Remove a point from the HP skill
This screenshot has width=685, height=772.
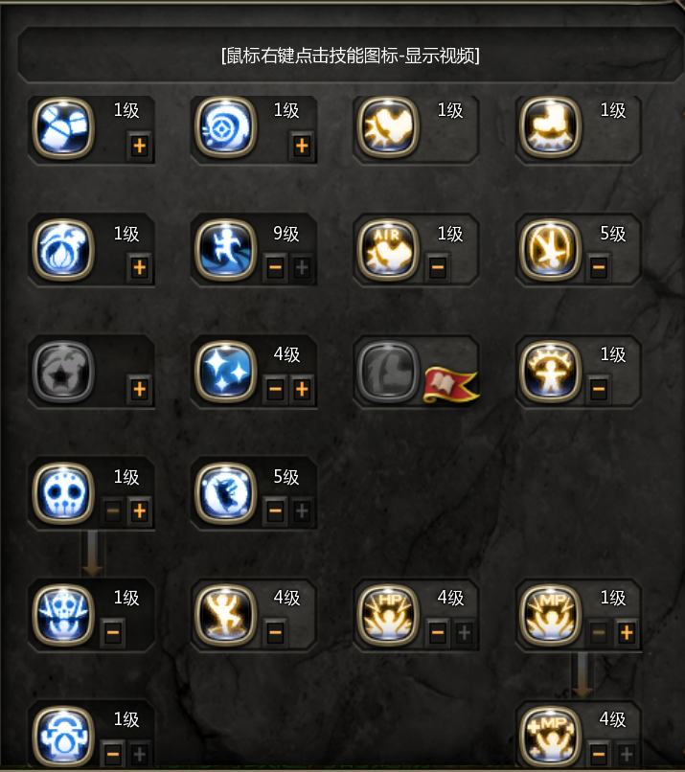(437, 633)
